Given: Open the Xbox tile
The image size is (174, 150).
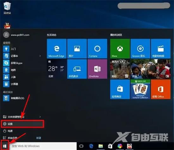Looking at the screenshot, I should coord(120,49).
